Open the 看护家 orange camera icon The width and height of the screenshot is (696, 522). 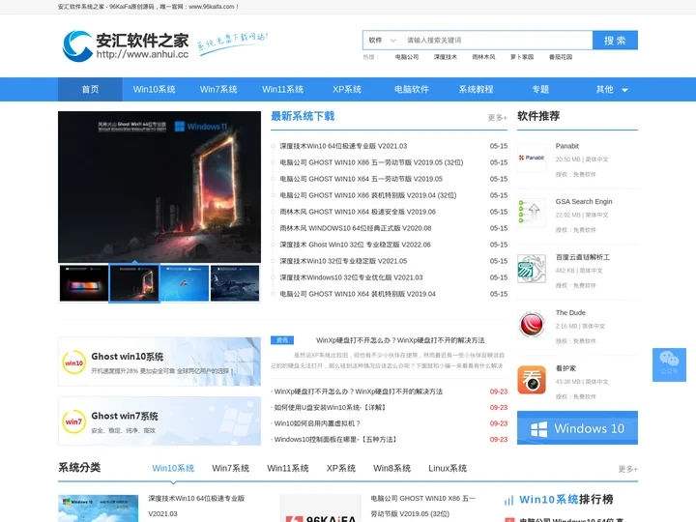pyautogui.click(x=532, y=380)
